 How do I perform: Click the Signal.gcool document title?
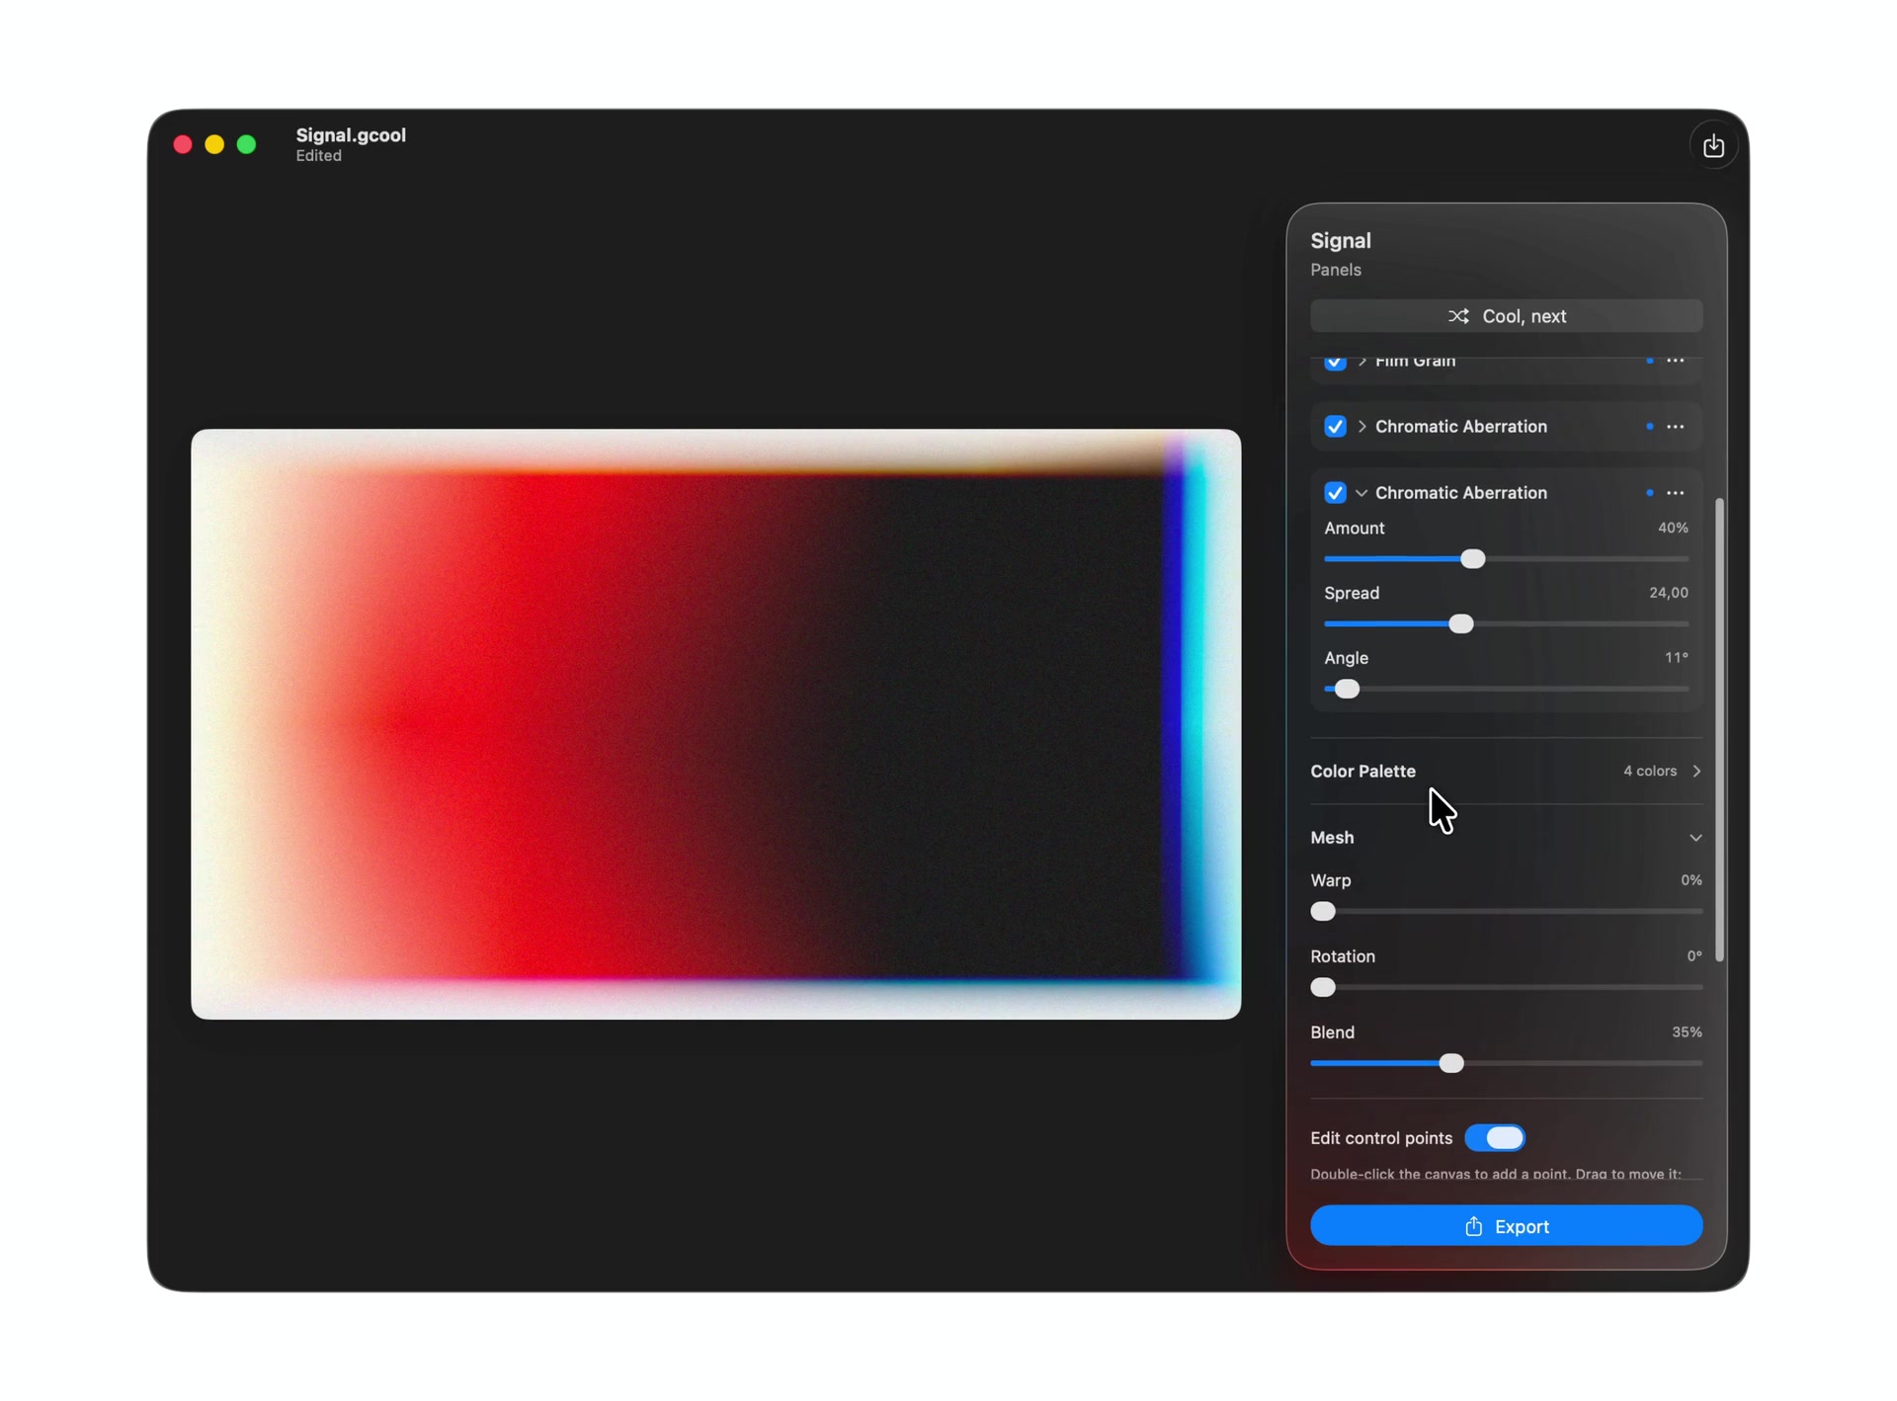click(x=351, y=135)
